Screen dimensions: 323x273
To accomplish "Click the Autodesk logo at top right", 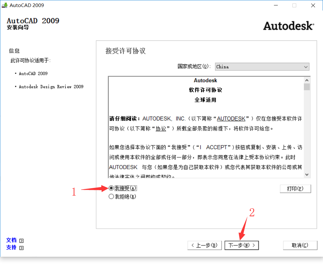I will (288, 26).
